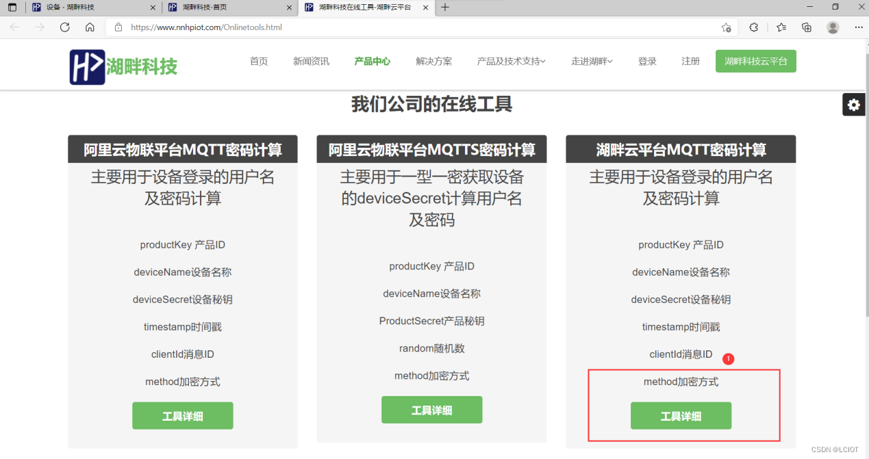
Task: Click the 登录 link
Action: tap(647, 62)
